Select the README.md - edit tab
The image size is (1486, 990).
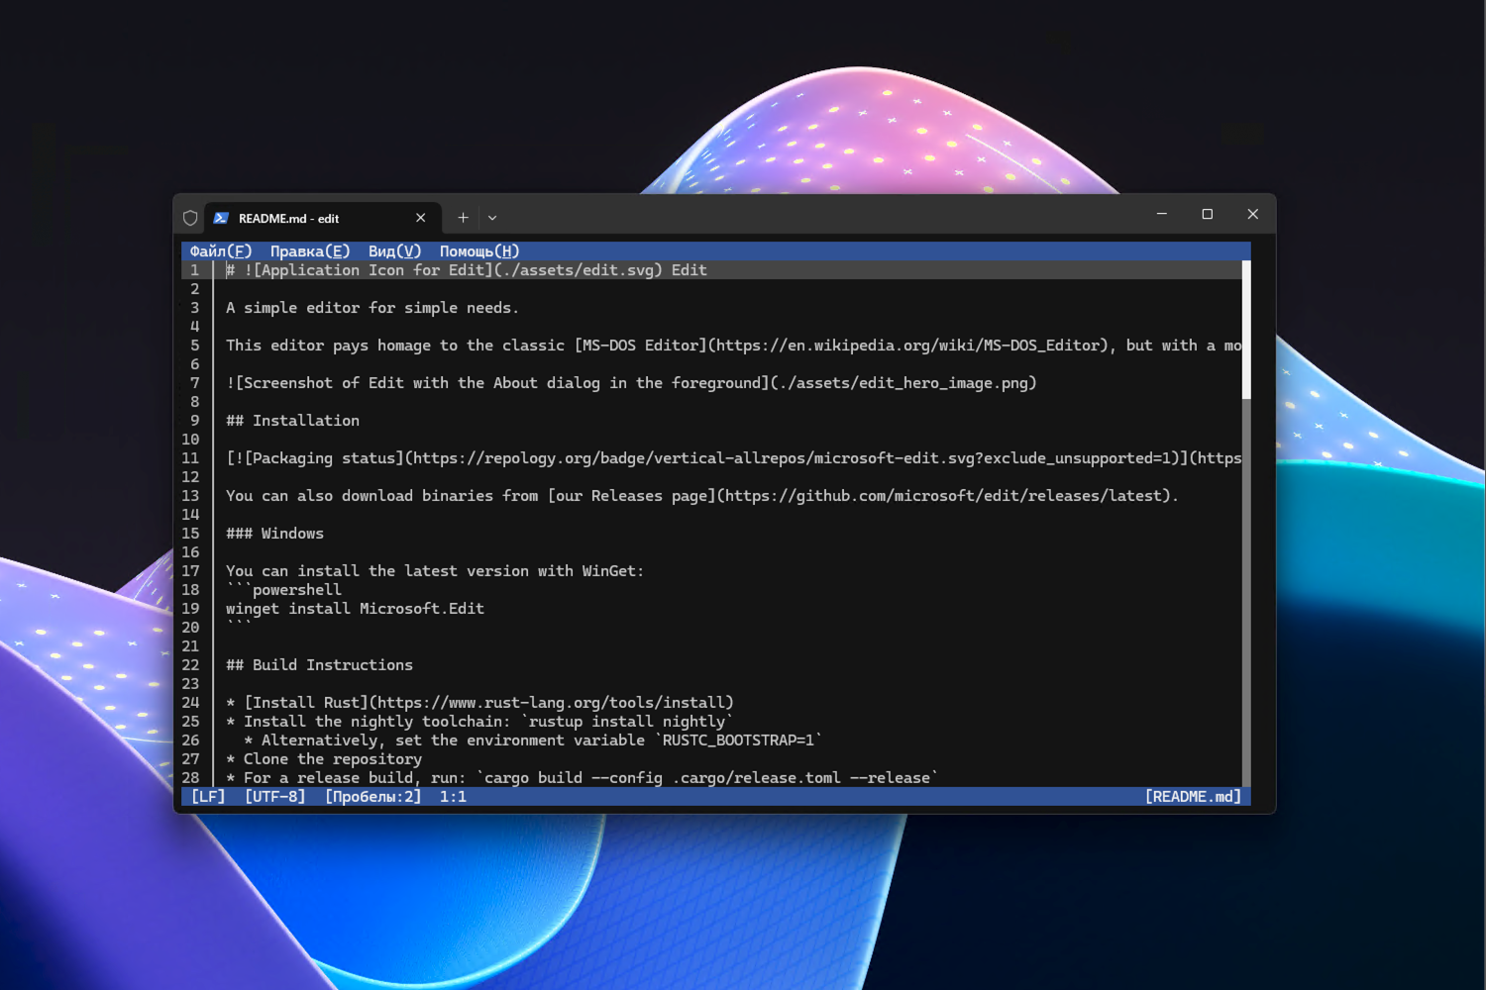point(321,218)
